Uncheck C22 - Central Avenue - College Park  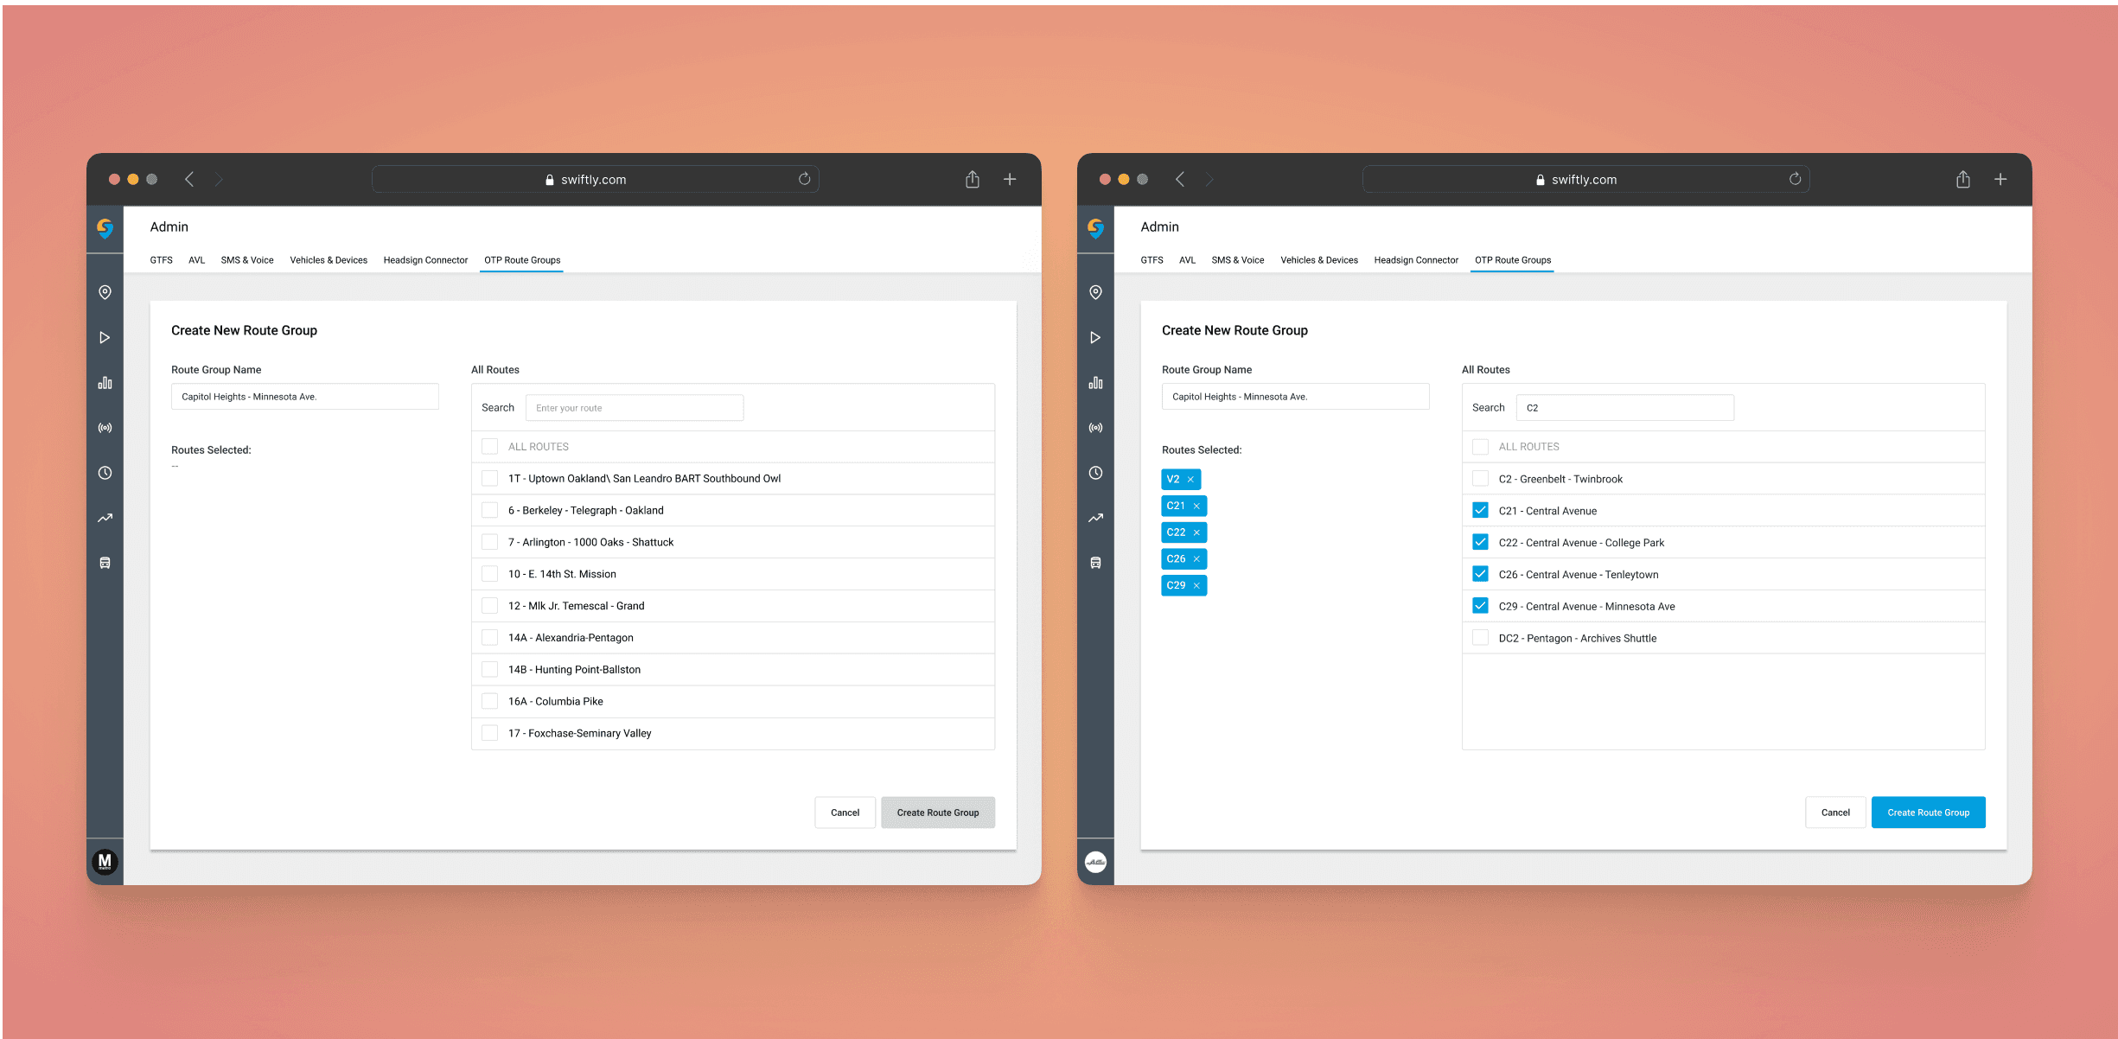(x=1480, y=543)
